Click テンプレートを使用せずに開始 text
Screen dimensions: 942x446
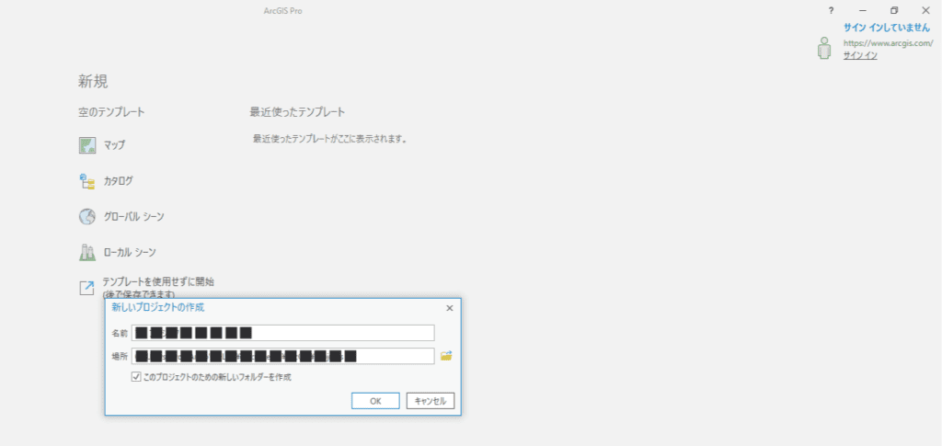158,280
